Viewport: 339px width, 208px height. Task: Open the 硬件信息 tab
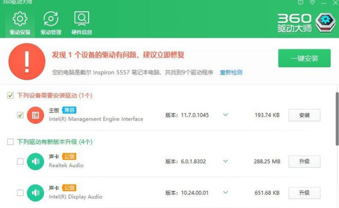pyautogui.click(x=82, y=23)
